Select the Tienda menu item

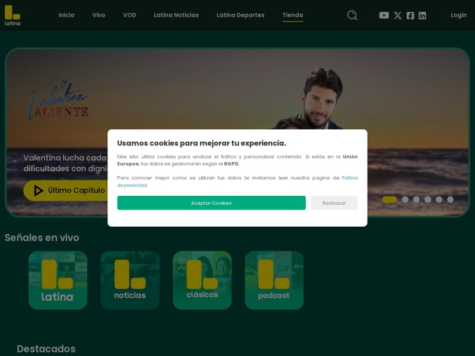293,15
